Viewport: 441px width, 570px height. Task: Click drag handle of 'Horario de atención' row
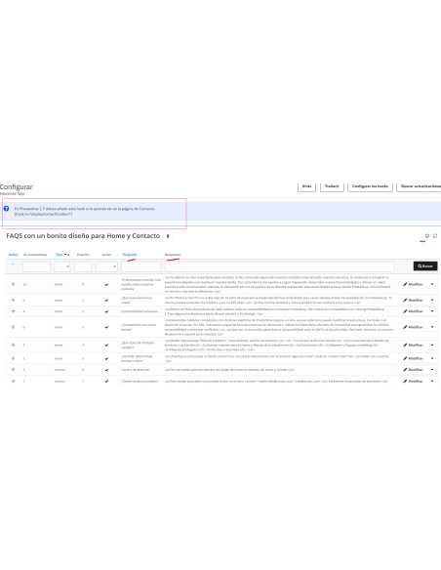click(x=13, y=370)
